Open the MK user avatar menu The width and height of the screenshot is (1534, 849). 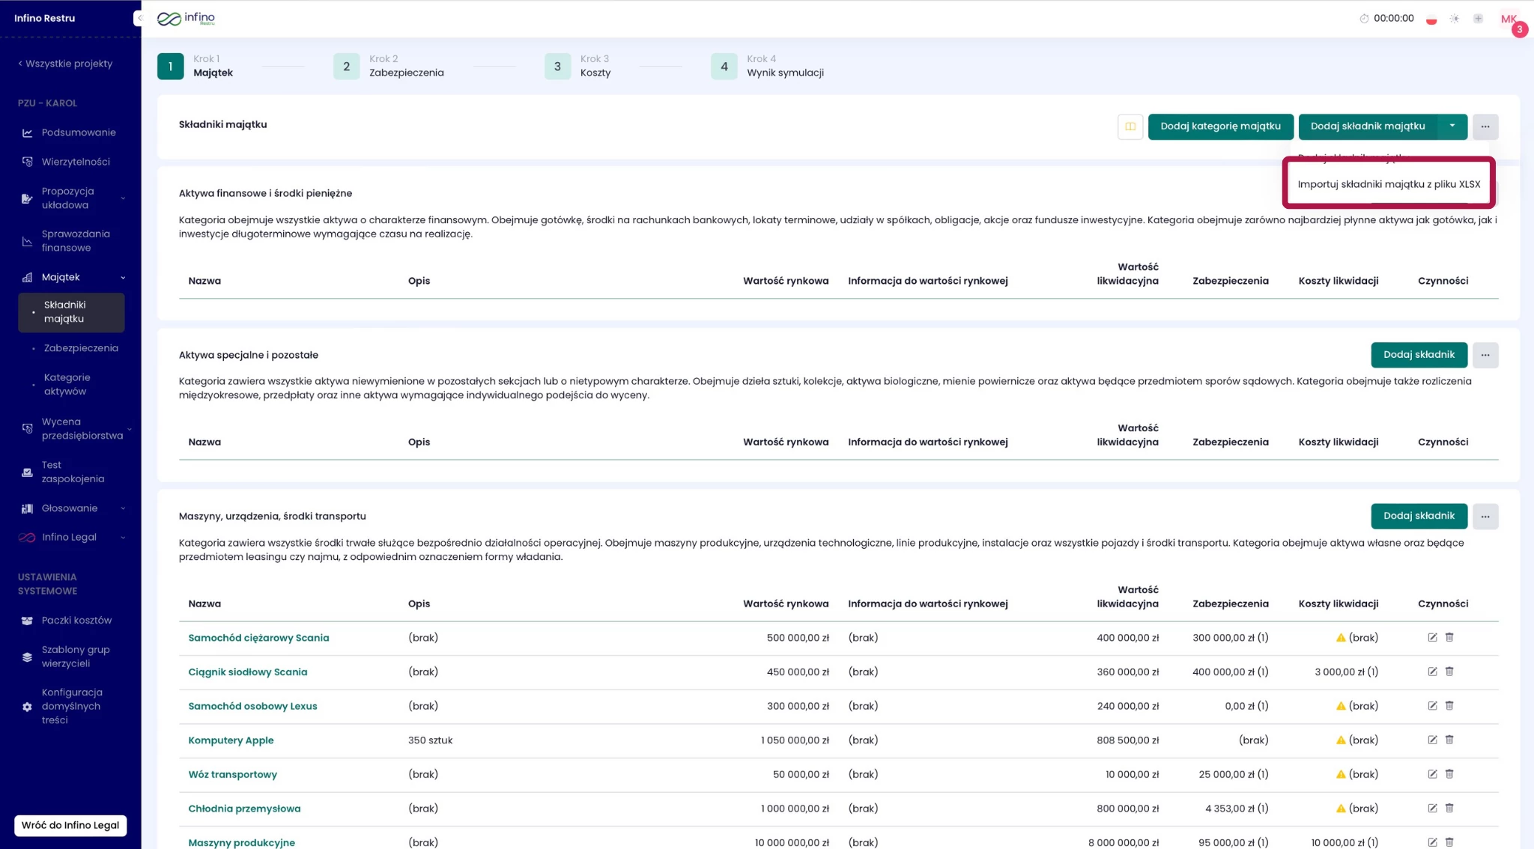tap(1509, 19)
